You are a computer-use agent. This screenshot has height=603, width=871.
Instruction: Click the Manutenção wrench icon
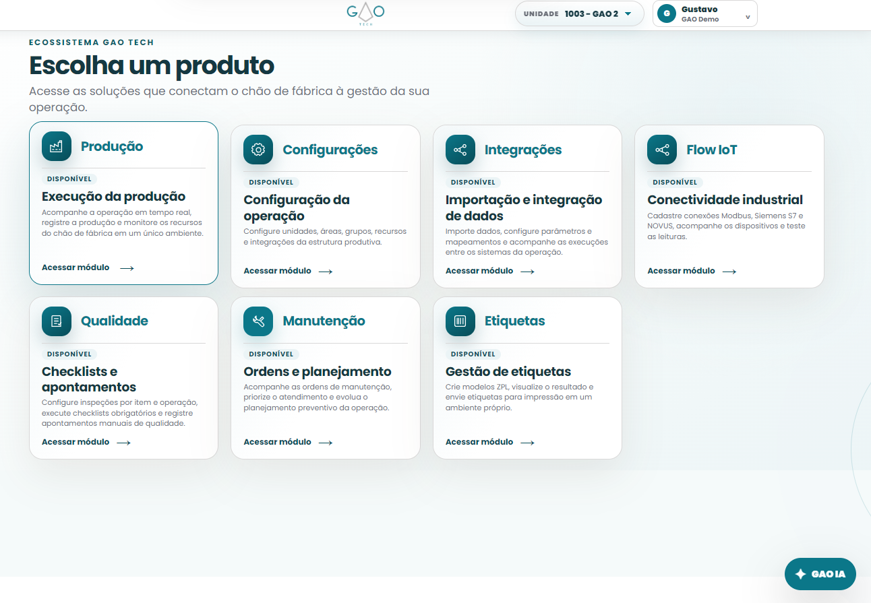(x=258, y=321)
